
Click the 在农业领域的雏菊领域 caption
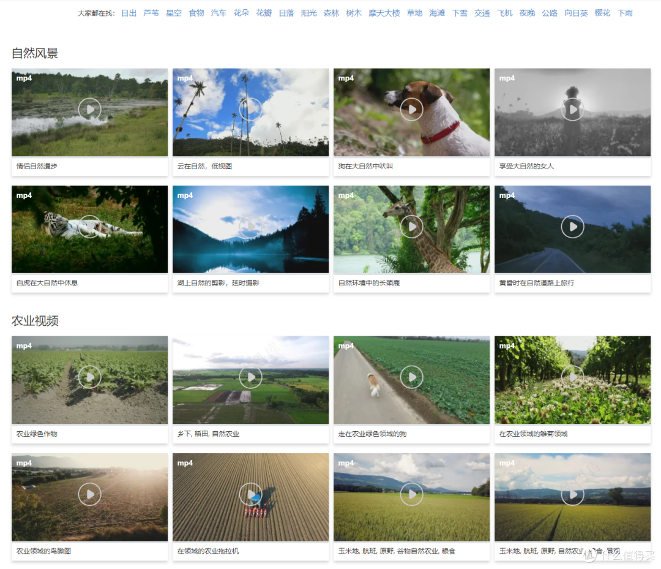click(533, 434)
